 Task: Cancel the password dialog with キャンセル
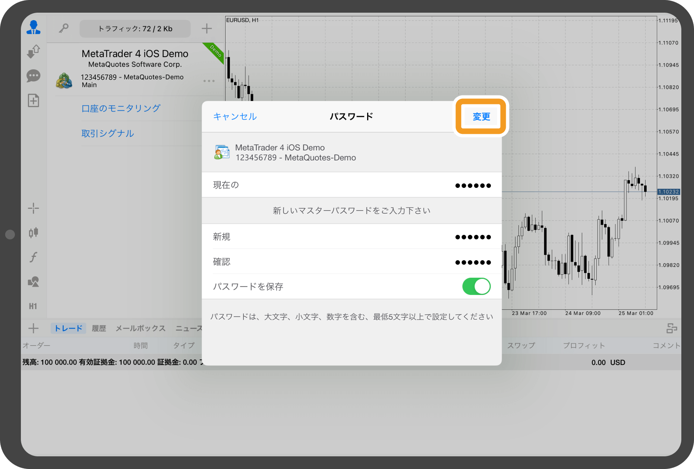click(x=234, y=116)
